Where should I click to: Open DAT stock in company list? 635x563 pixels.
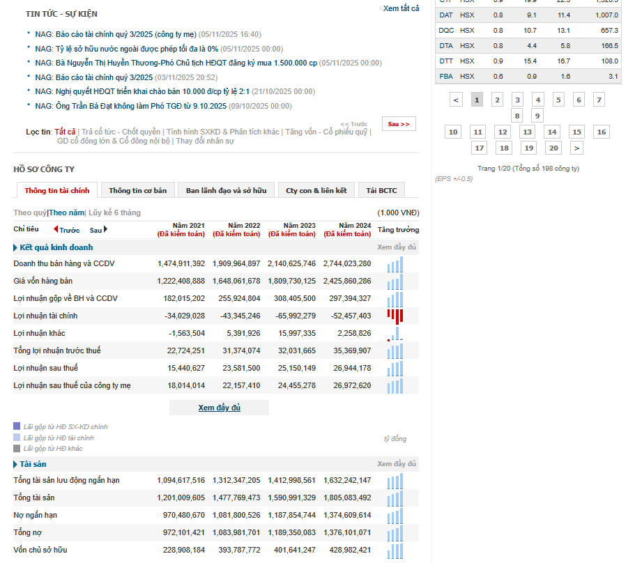[446, 15]
